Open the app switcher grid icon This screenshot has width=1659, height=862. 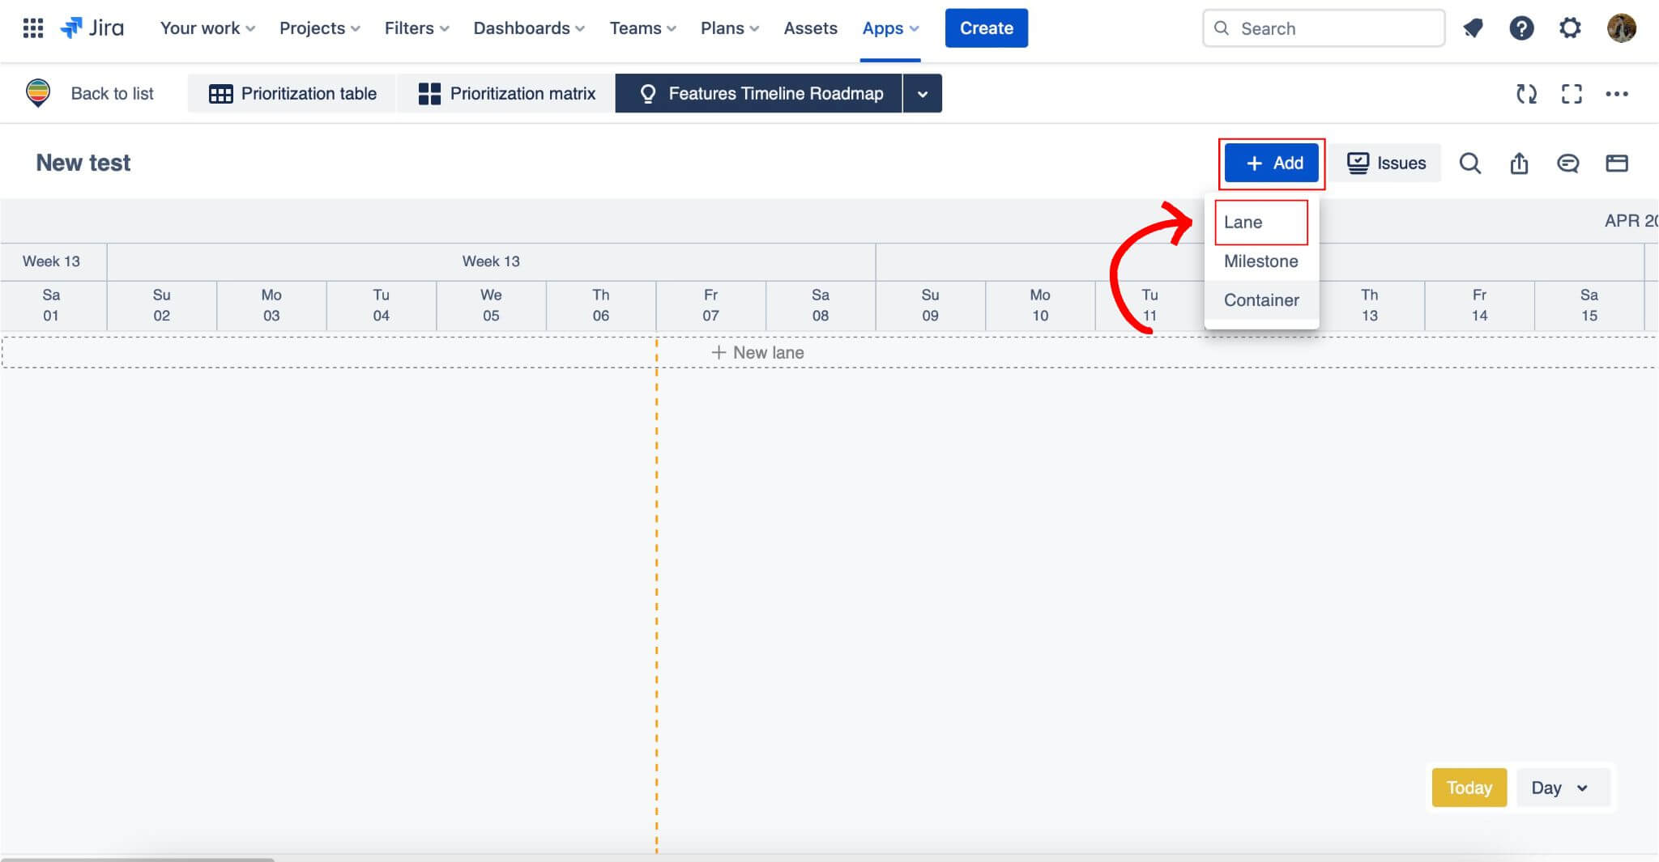click(32, 28)
